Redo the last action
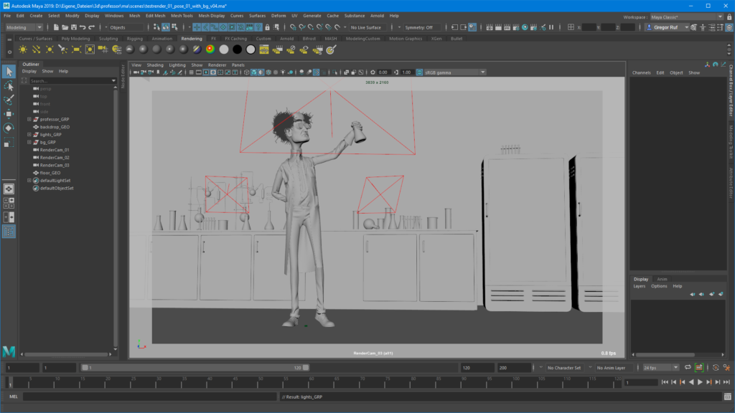The image size is (735, 413). [x=91, y=28]
